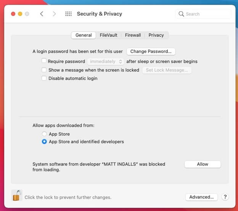The width and height of the screenshot is (238, 211).
Task: Select the App Store radio button
Action: (44, 134)
